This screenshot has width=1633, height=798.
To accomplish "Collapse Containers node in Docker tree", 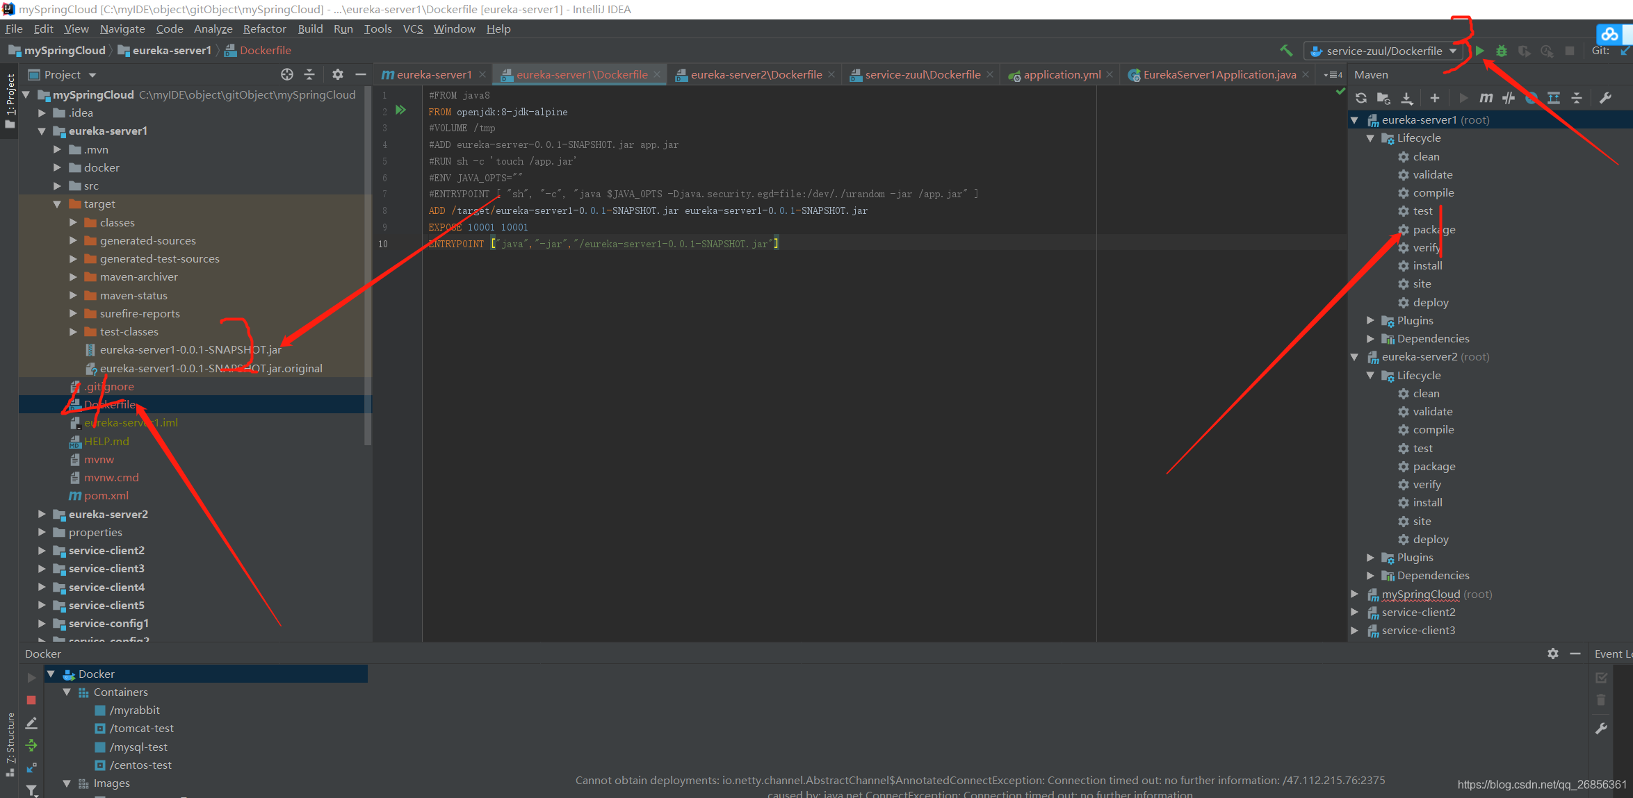I will coord(67,692).
